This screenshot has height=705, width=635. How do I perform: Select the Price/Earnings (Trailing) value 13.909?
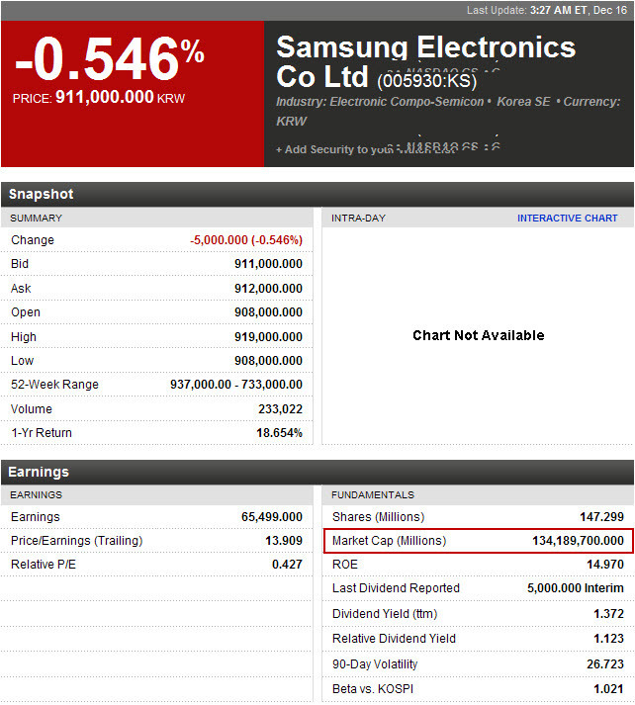[x=284, y=541]
